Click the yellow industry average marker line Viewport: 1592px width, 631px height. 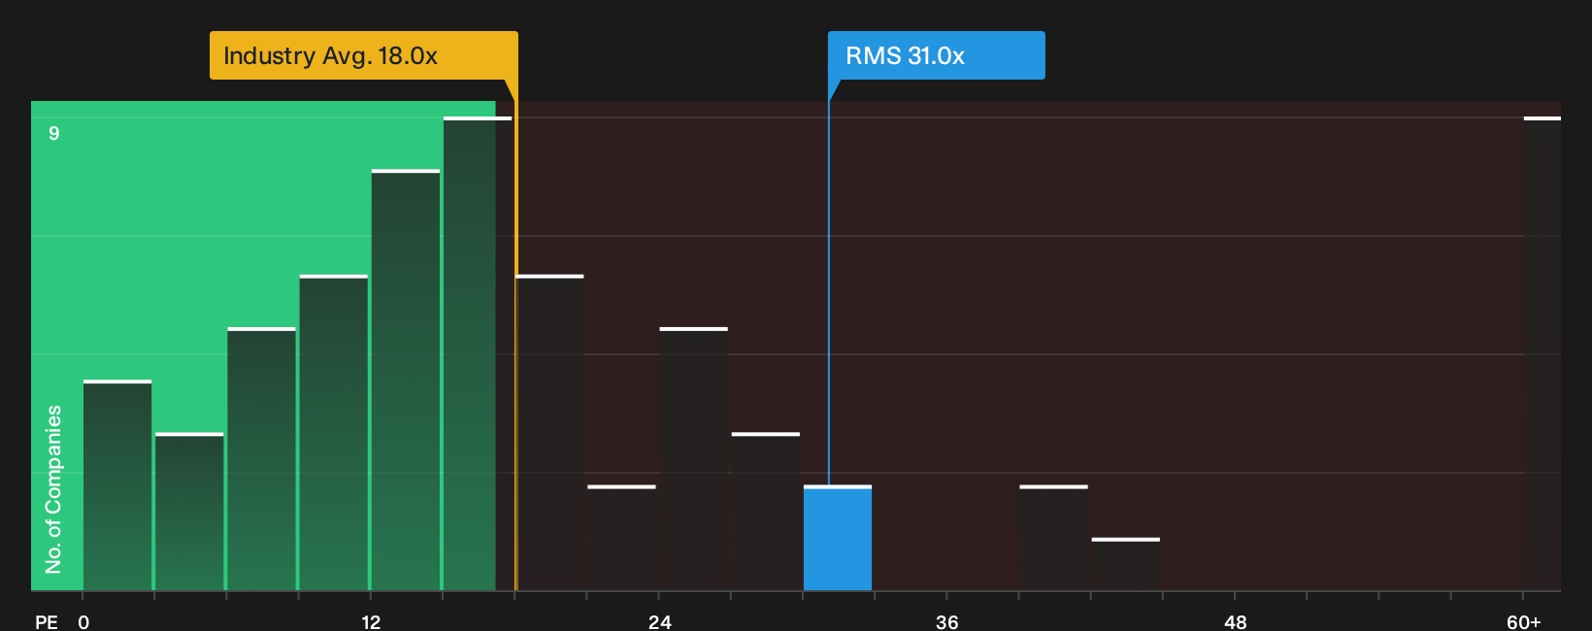(515, 335)
